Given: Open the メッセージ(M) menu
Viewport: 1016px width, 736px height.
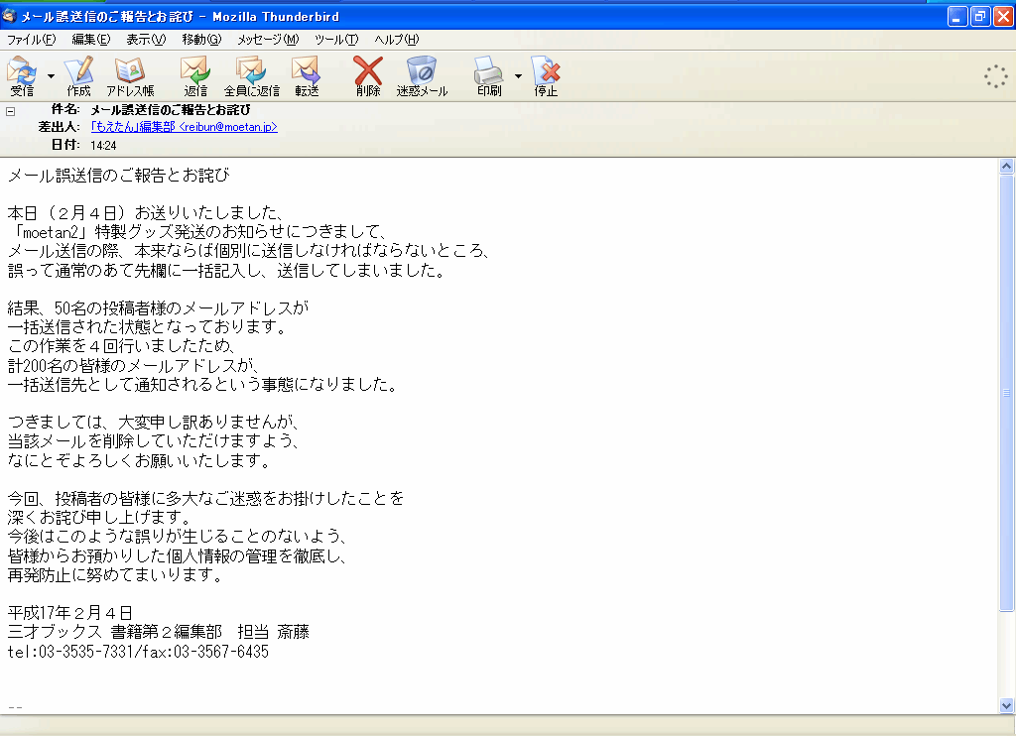Looking at the screenshot, I should [267, 40].
